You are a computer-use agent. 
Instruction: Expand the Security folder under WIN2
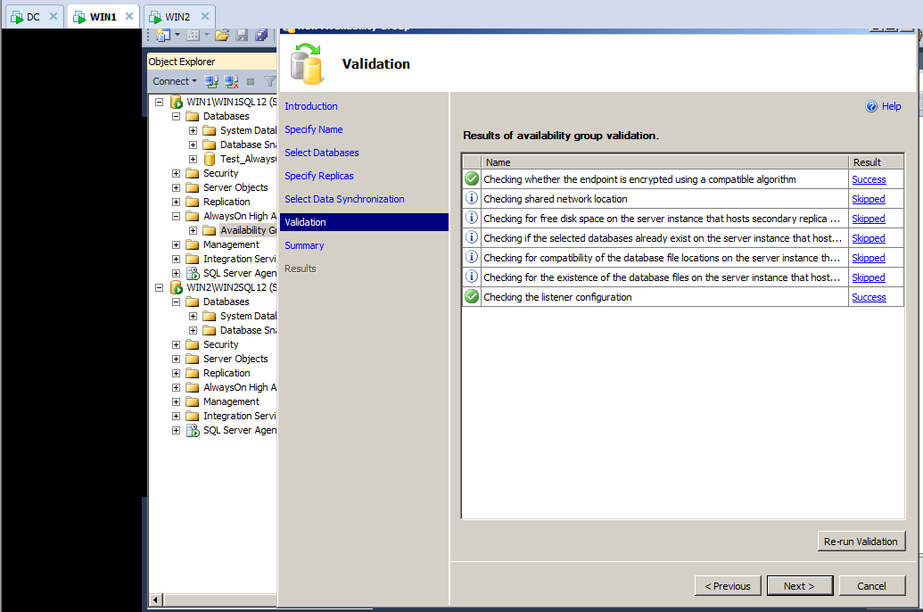click(x=175, y=343)
